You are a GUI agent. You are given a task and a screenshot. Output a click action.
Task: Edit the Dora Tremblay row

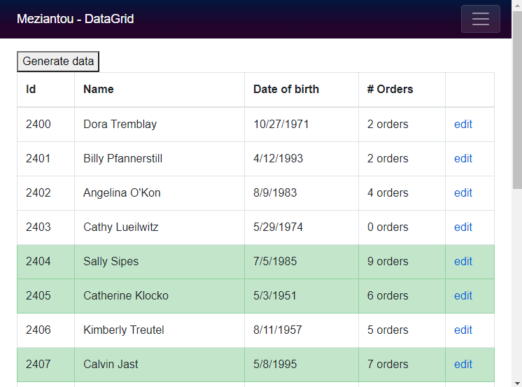[463, 125]
